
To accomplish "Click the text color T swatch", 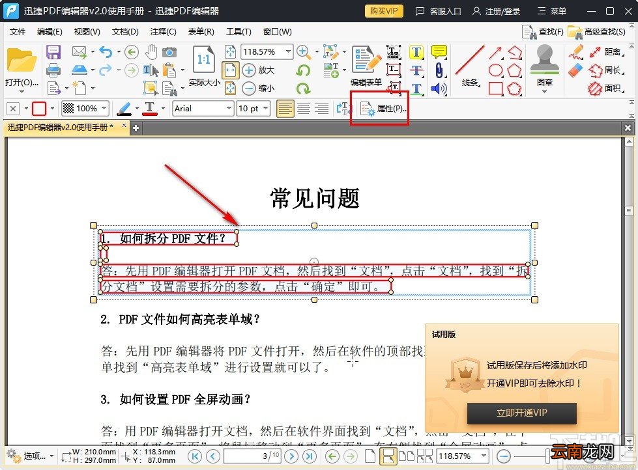I will (150, 109).
